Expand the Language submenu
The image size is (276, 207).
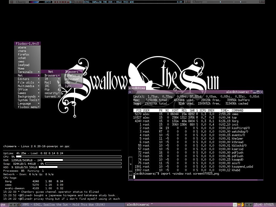pyautogui.click(x=27, y=103)
